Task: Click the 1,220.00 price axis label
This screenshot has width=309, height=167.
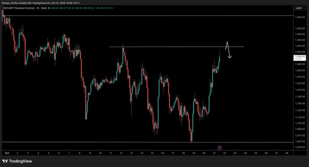Action: click(300, 83)
